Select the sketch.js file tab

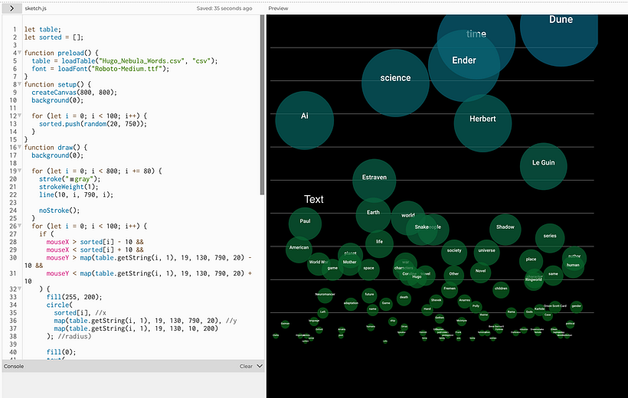pyautogui.click(x=36, y=8)
